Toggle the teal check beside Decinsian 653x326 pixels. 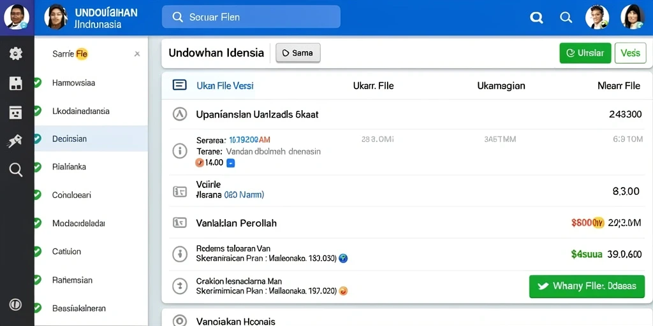[37, 138]
